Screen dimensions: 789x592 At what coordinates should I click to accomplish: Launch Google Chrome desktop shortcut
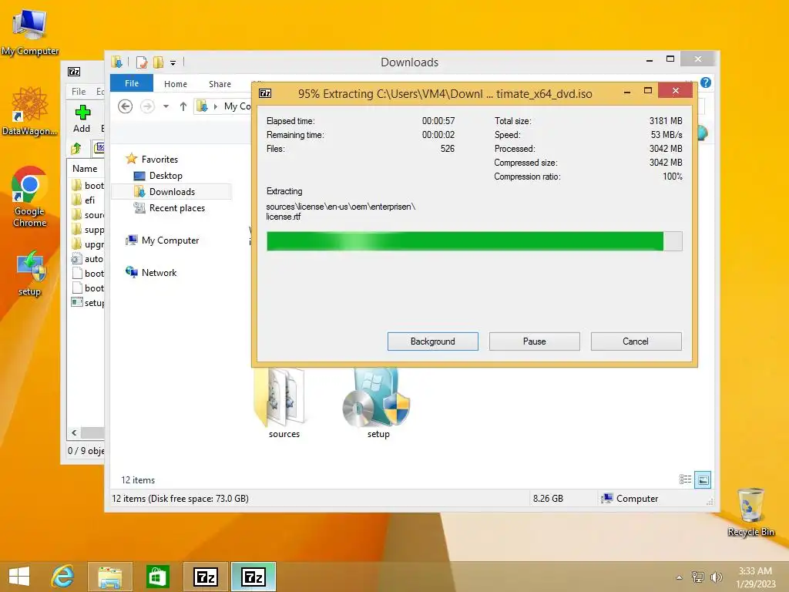[30, 197]
